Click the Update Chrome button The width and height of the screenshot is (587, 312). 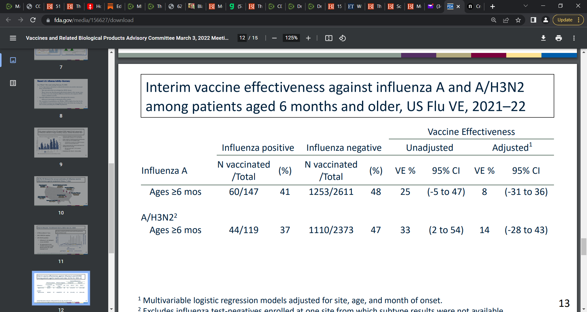coord(568,20)
